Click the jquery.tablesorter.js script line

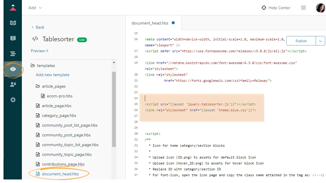click(x=200, y=104)
